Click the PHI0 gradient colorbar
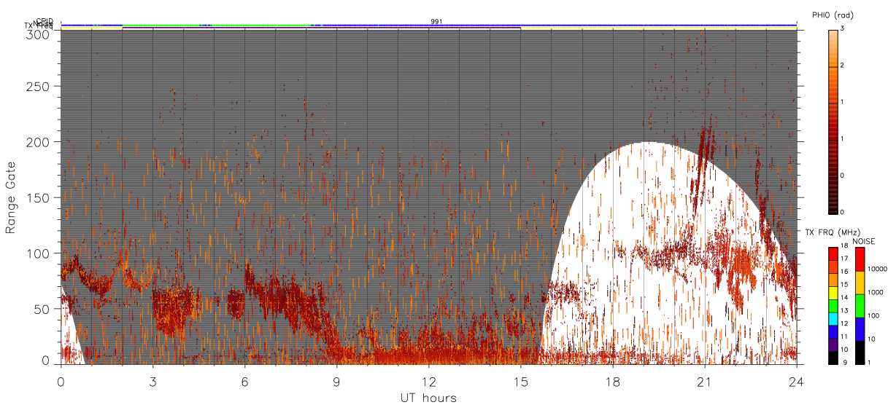Image resolution: width=896 pixels, height=413 pixels. pos(833,122)
